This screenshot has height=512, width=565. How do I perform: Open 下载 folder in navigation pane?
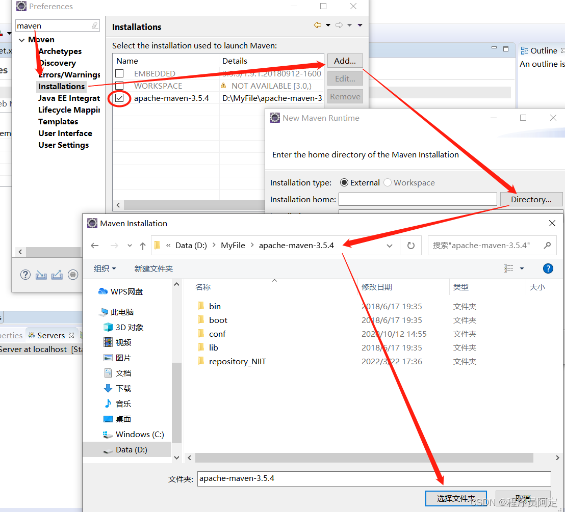click(x=117, y=388)
